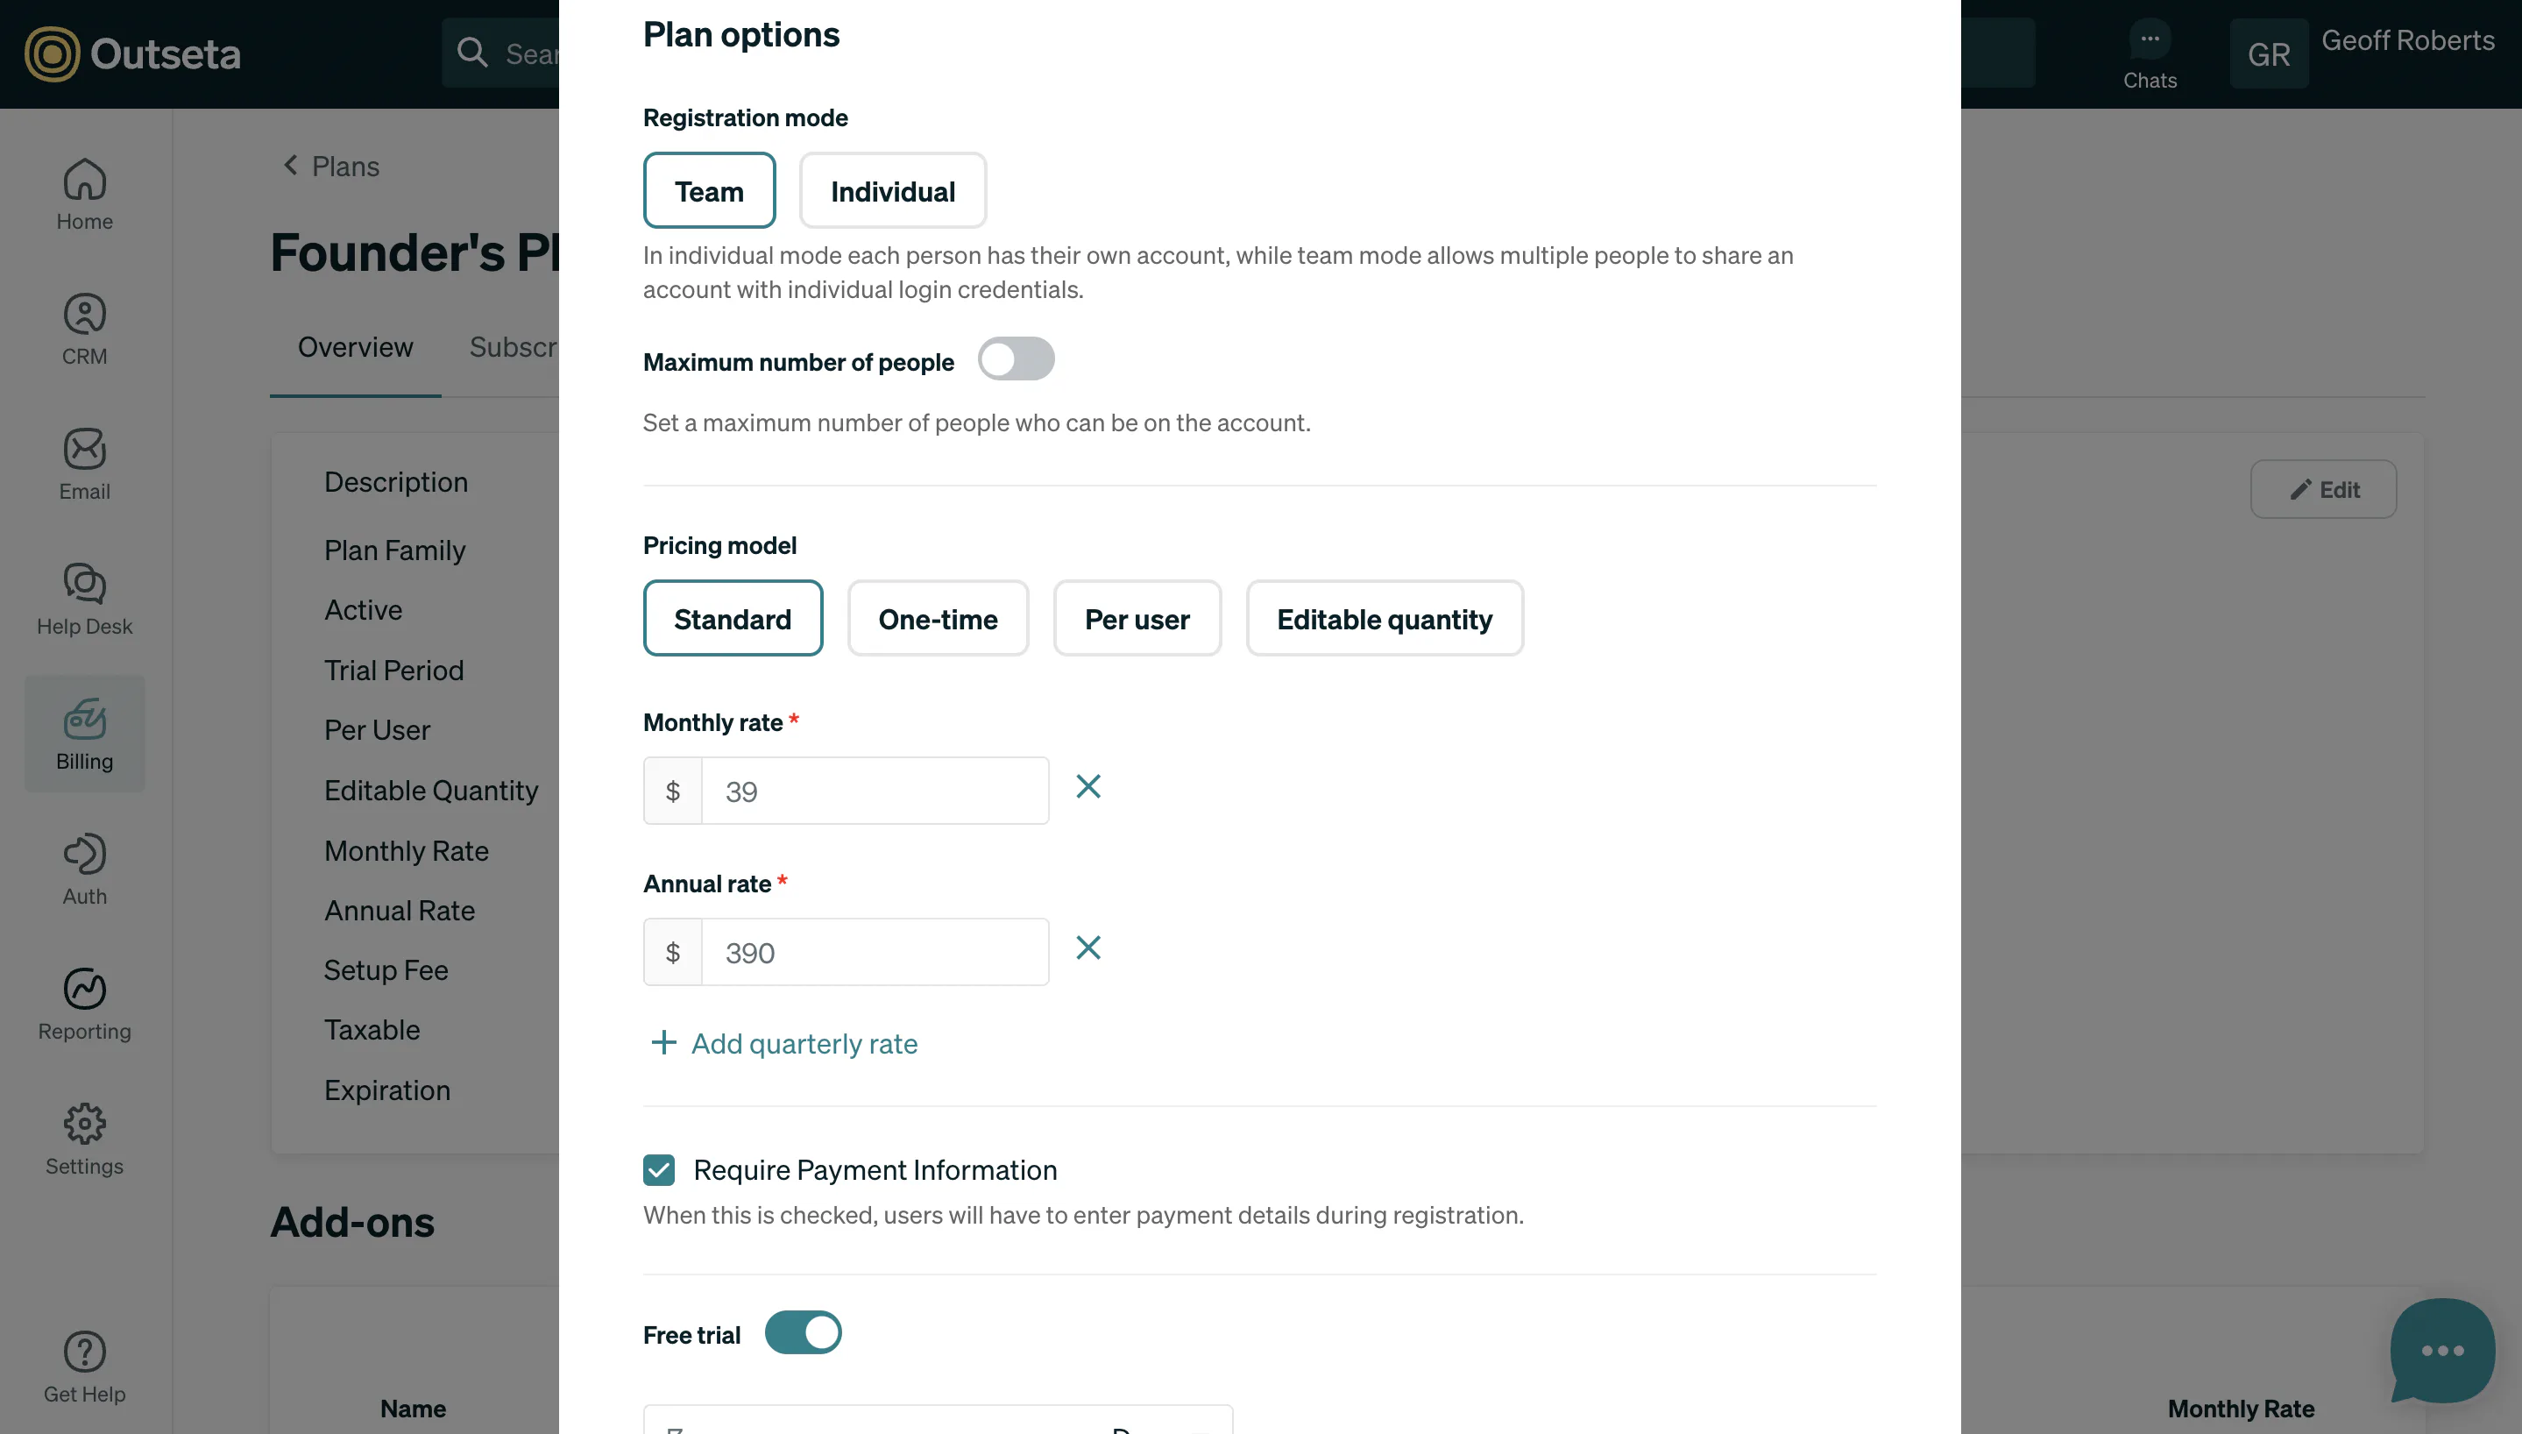Switch pricing model to Per user

click(1137, 619)
